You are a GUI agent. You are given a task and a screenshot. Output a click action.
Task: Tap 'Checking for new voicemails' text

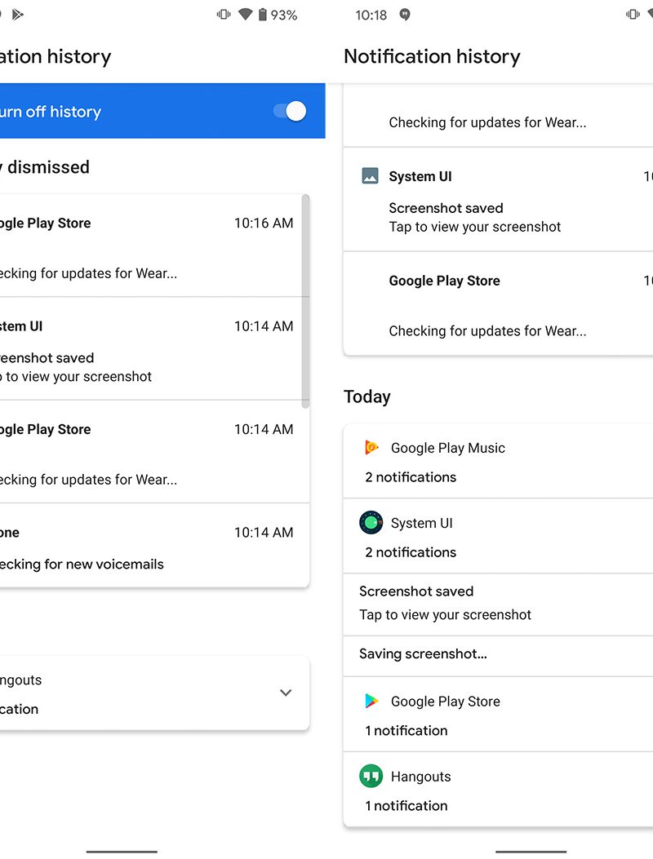(82, 565)
